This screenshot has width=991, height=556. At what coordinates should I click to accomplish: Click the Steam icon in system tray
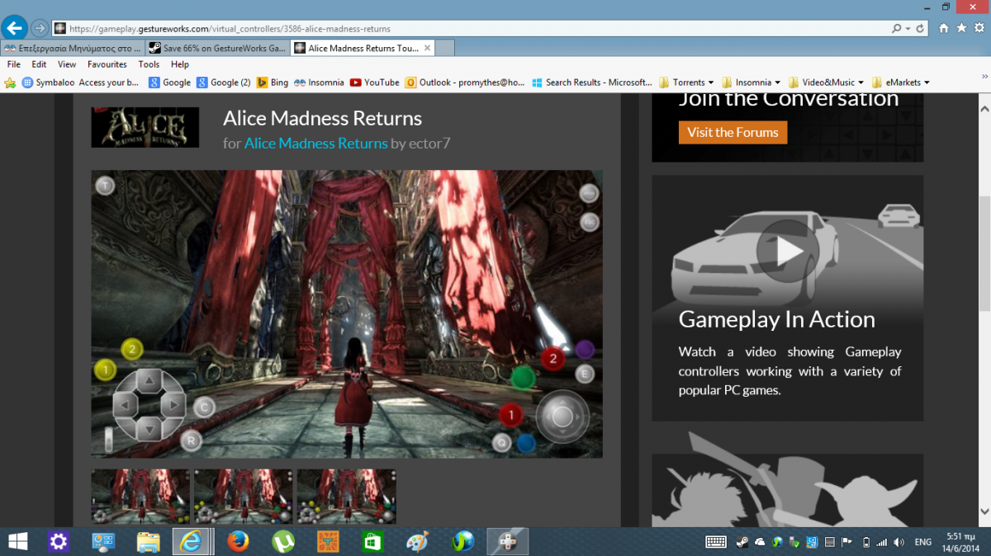pos(742,542)
